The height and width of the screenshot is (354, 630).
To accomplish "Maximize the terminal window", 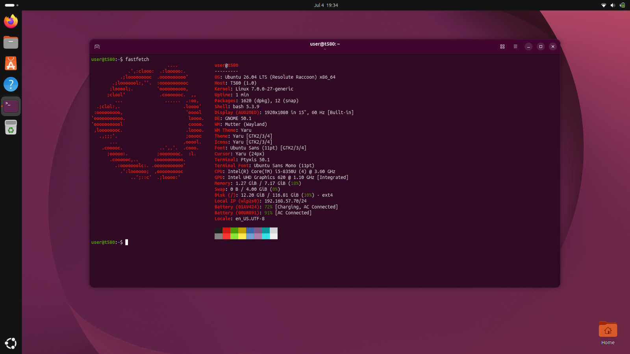I will point(541,46).
